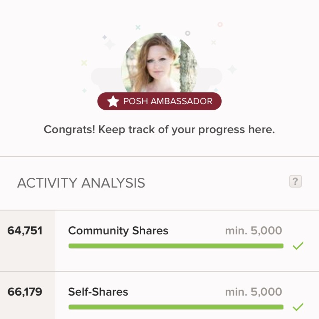Tap the POSH AMBASSADOR badge text
Screen dimensions: 319x319
[x=167, y=101]
